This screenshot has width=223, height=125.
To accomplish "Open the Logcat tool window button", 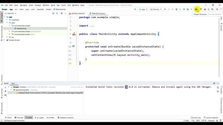I will point(39,118).
